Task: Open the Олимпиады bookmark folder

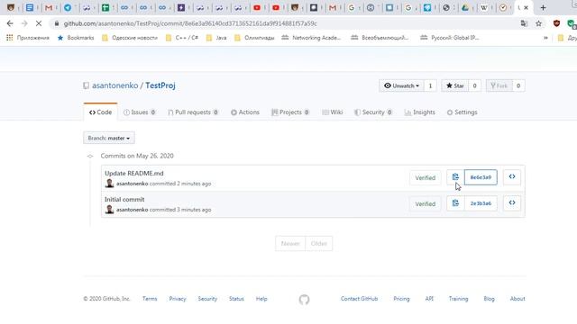Action: pyautogui.click(x=254, y=38)
